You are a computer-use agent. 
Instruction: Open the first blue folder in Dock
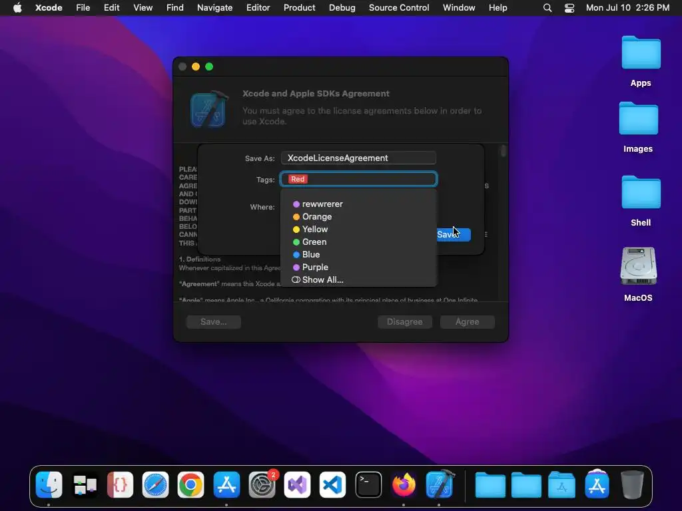(490, 484)
